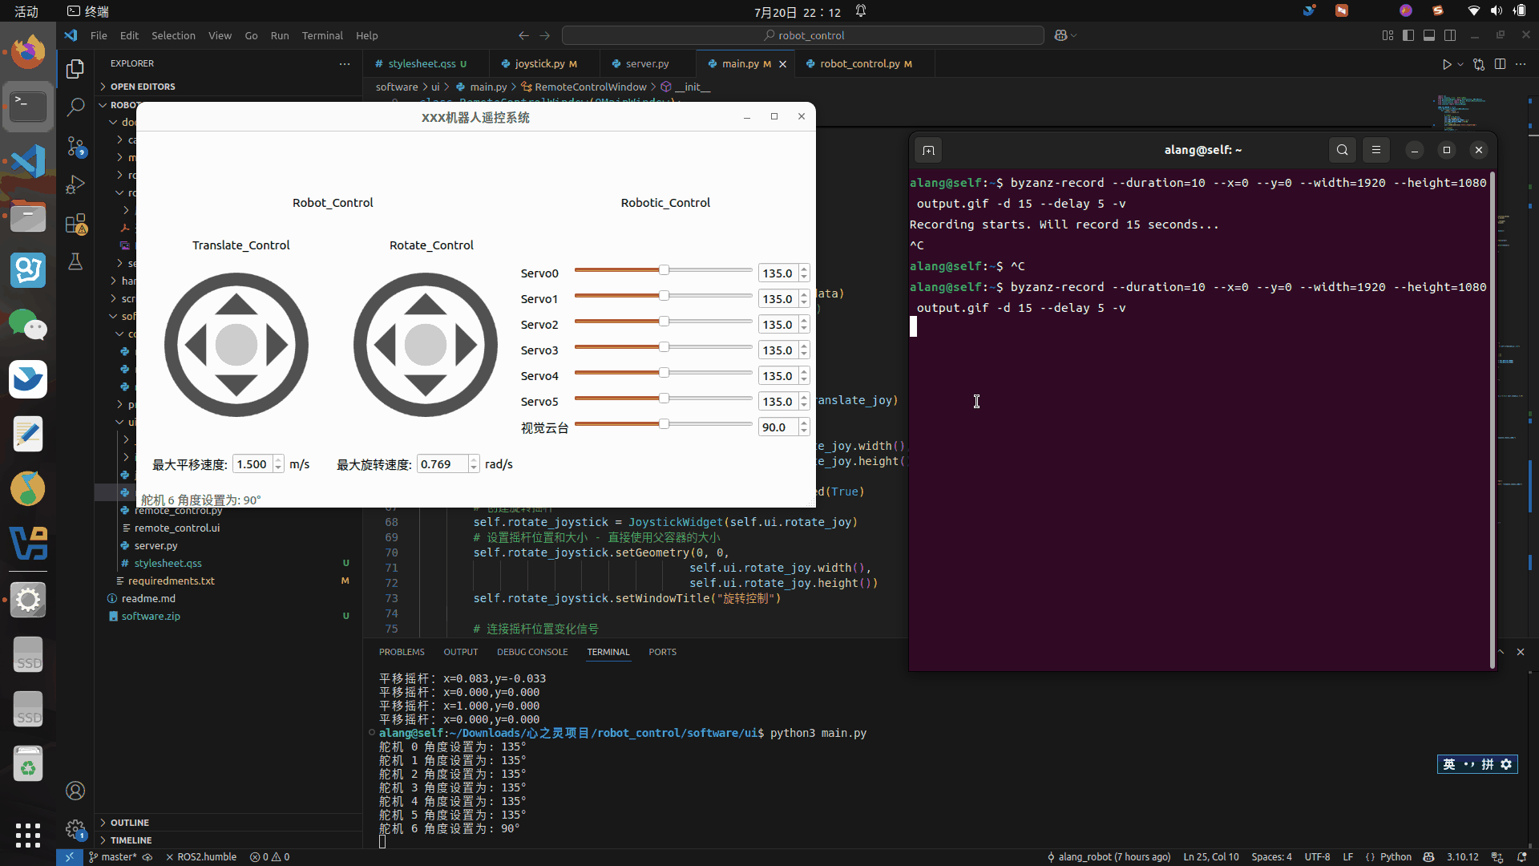
Task: Open Copilot chat icon near search bar
Action: pos(1061,35)
